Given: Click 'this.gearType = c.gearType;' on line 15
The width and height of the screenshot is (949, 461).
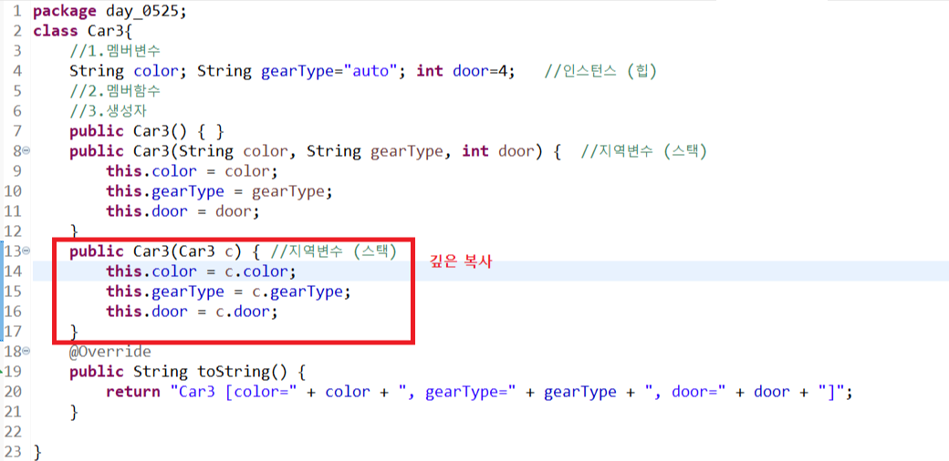Looking at the screenshot, I should coord(228,292).
